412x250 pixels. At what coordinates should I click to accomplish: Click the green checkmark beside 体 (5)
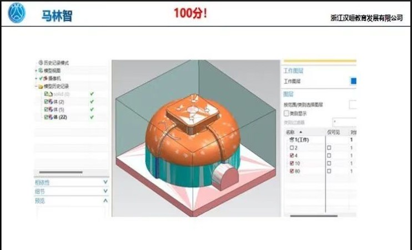pos(92,109)
